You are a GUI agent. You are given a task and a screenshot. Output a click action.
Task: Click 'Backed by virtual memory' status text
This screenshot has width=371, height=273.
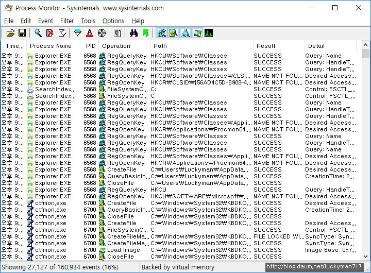[178, 267]
